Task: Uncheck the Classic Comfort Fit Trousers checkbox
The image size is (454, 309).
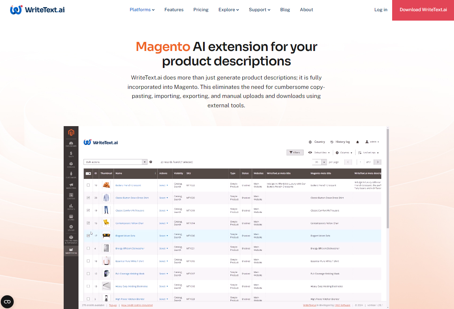Action: pyautogui.click(x=88, y=210)
